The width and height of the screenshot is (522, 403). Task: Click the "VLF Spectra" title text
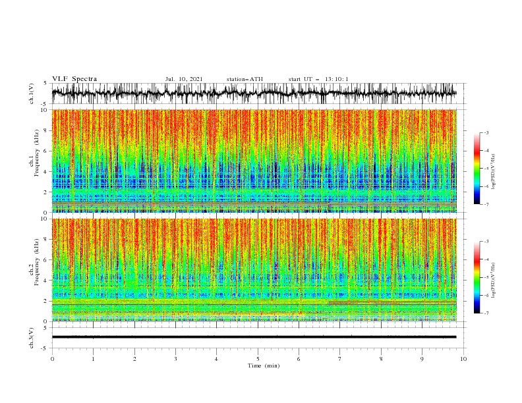(74, 79)
